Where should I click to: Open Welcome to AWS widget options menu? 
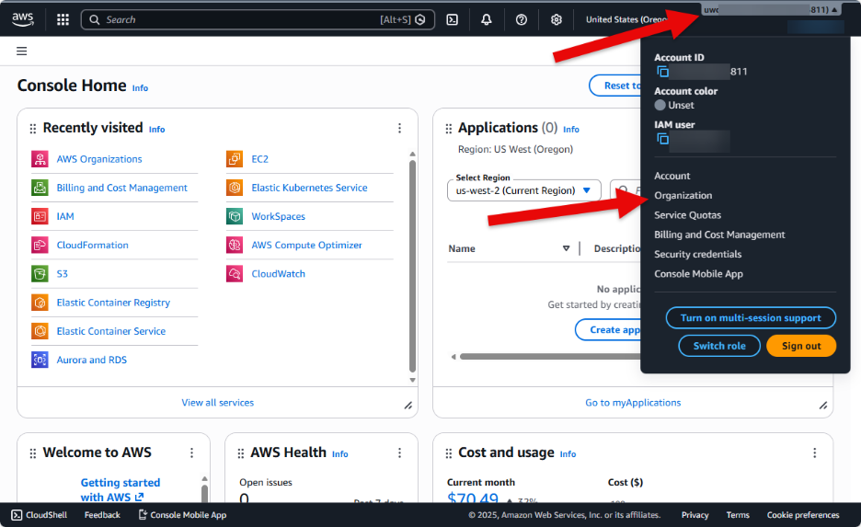(x=191, y=453)
